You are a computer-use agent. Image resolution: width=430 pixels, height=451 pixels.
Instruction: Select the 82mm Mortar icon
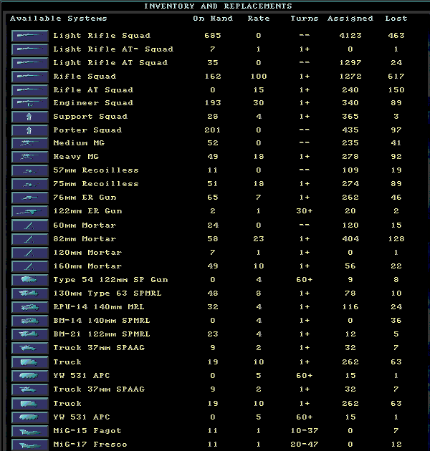pos(30,239)
